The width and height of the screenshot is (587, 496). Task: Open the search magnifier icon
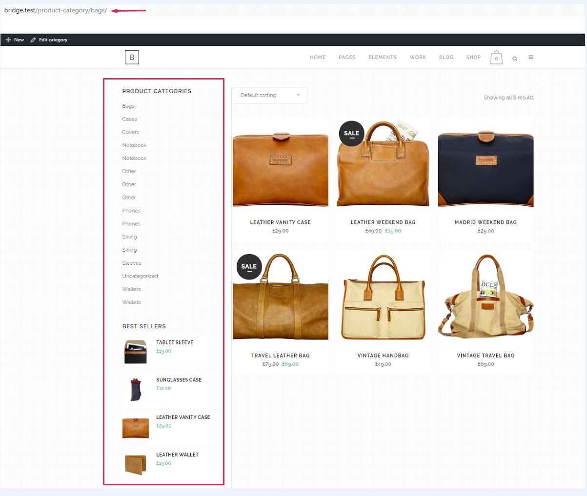pos(515,59)
